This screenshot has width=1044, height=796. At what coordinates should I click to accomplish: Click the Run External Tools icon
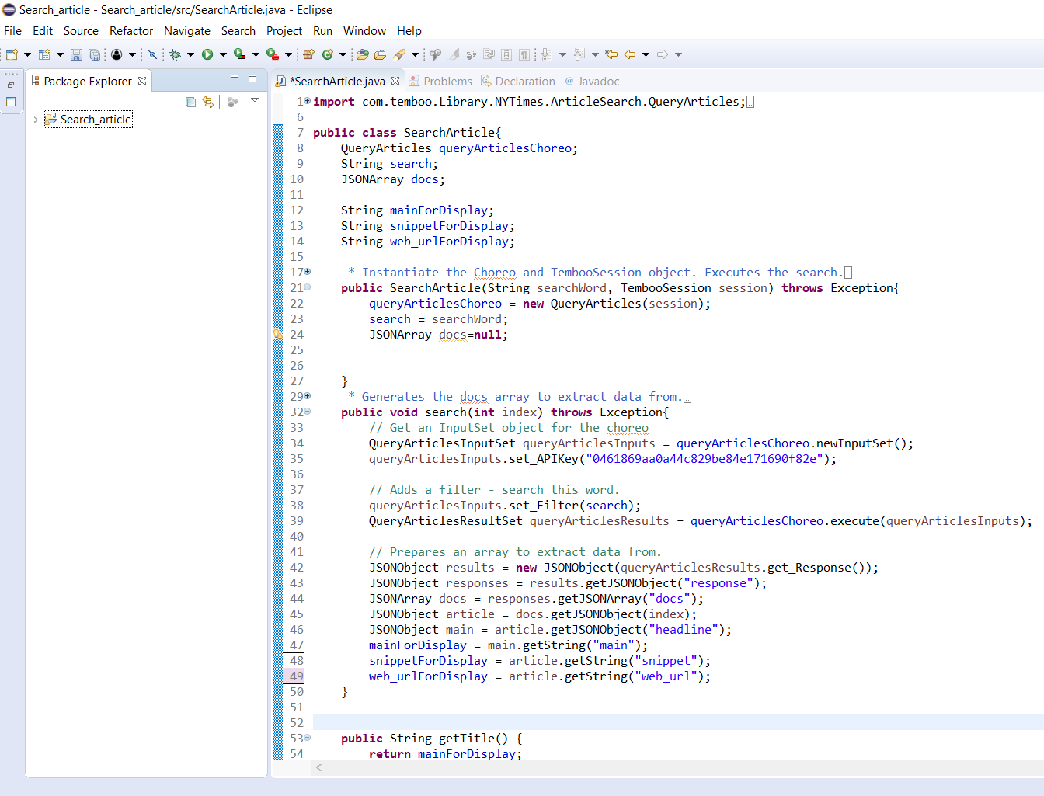point(273,54)
